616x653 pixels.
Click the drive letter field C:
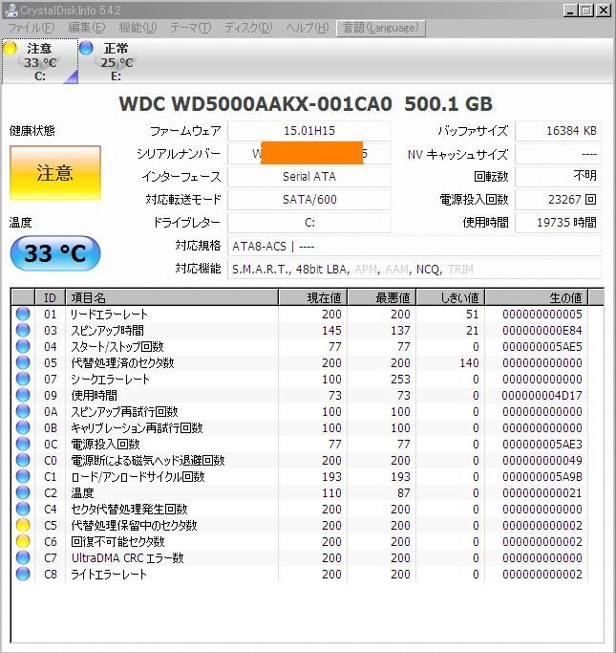pyautogui.click(x=309, y=223)
